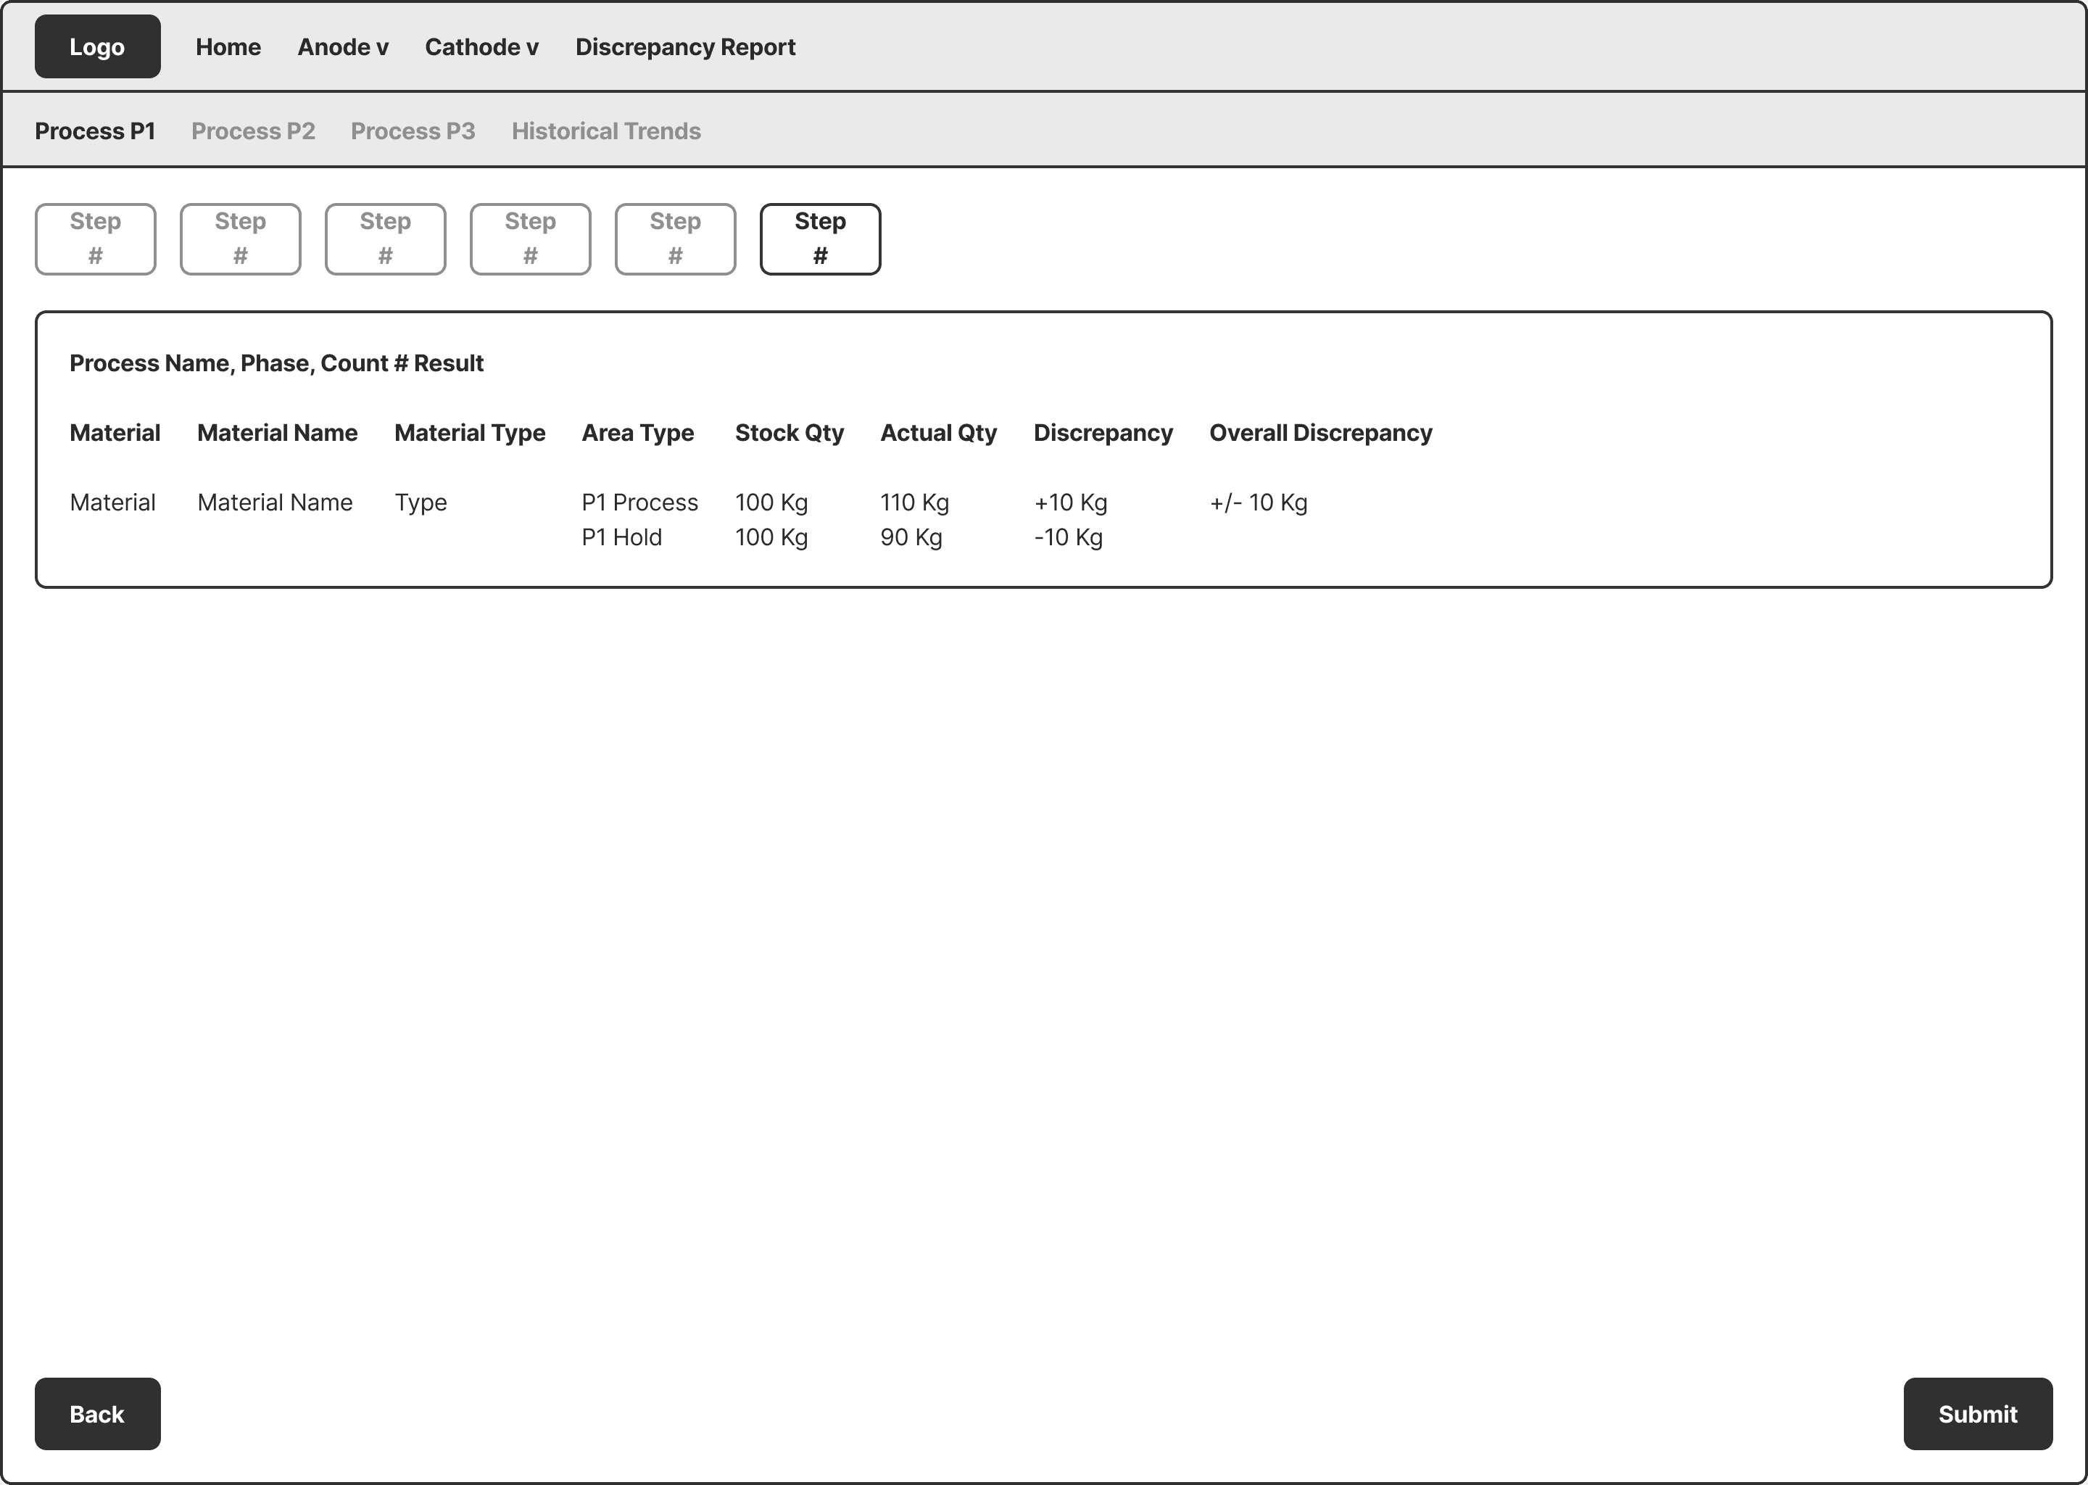Viewport: 2088px width, 1485px height.
Task: Switch to the Process P2 tab
Action: coord(253,131)
